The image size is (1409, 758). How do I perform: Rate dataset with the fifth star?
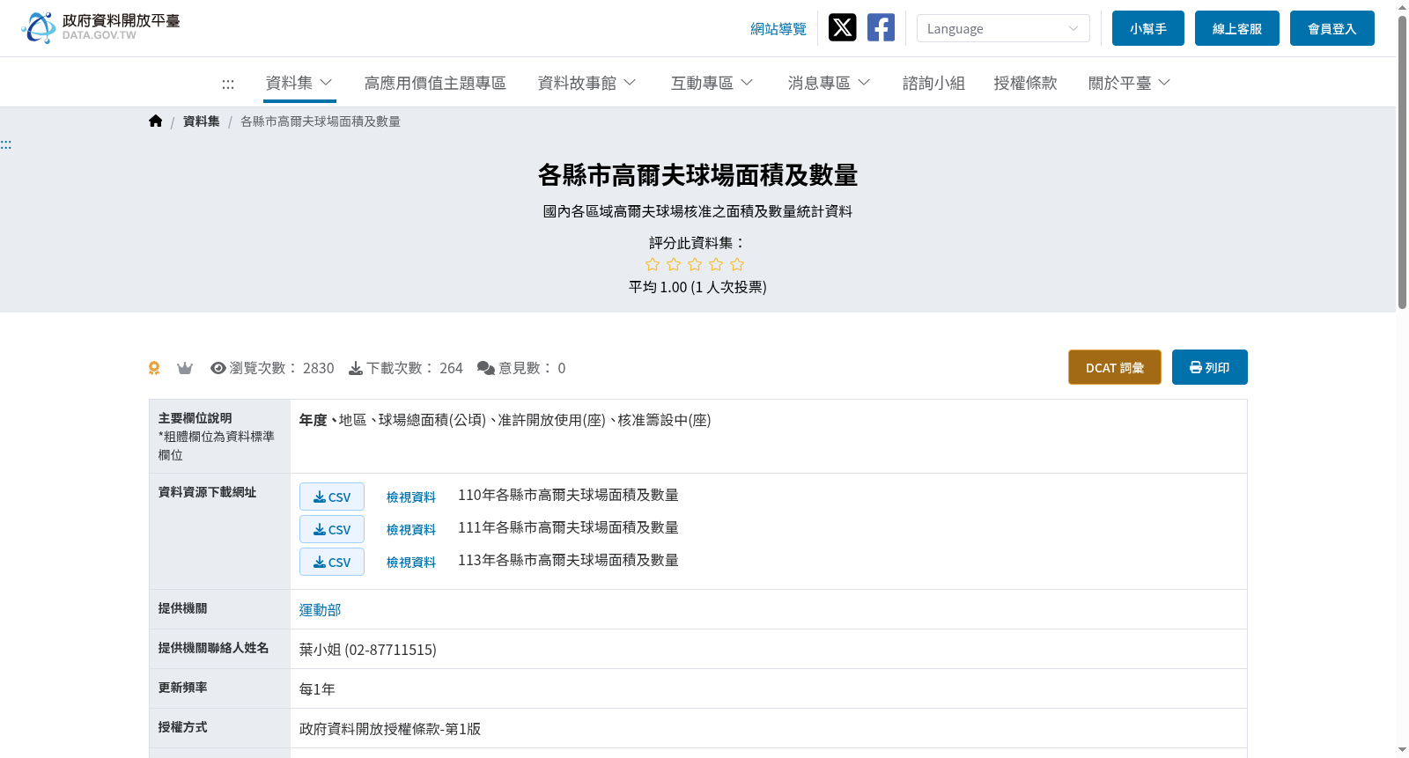click(737, 264)
